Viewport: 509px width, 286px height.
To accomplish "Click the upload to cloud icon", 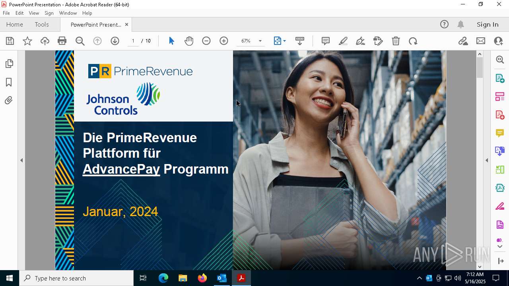I will [45, 41].
